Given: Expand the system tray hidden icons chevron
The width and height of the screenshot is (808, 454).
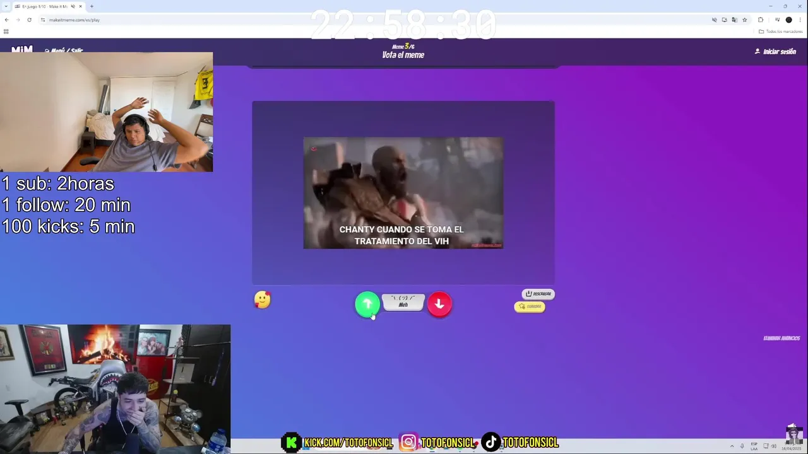Looking at the screenshot, I should click(x=732, y=446).
